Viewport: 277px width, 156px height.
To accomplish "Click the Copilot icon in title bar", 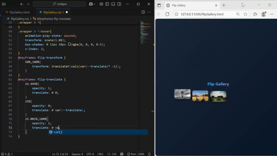I will click(91, 4).
